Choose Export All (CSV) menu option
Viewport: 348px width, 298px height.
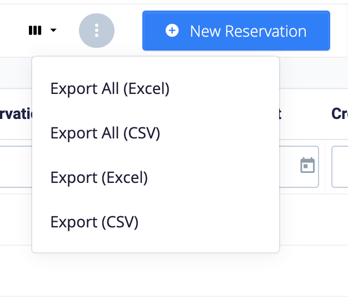(105, 133)
